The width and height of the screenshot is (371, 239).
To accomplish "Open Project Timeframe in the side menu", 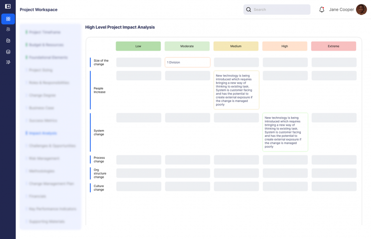I will (x=44, y=32).
